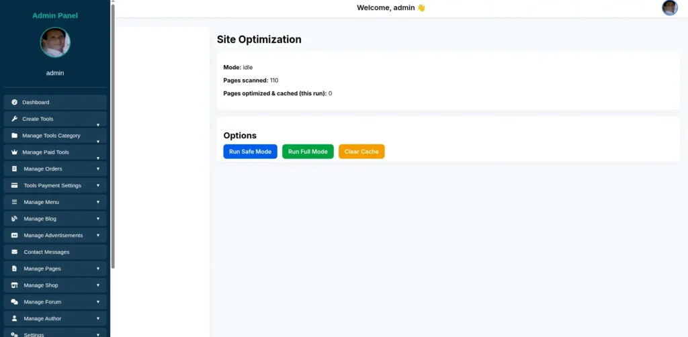
Task: Click the Manage Author person icon
Action: [15, 319]
